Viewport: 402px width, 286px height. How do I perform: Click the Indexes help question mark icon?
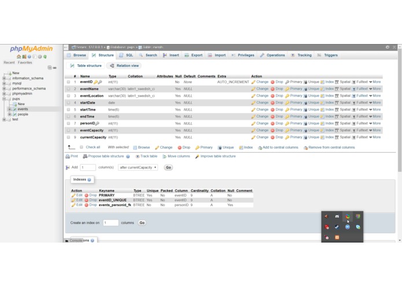tap(89, 180)
